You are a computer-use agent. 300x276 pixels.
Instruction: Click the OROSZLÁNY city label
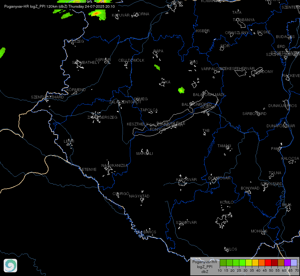coord(237,33)
